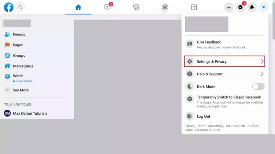Viewport: 275px width, 154px height.
Task: Expand See More in left sidebar
Action: pos(21,90)
